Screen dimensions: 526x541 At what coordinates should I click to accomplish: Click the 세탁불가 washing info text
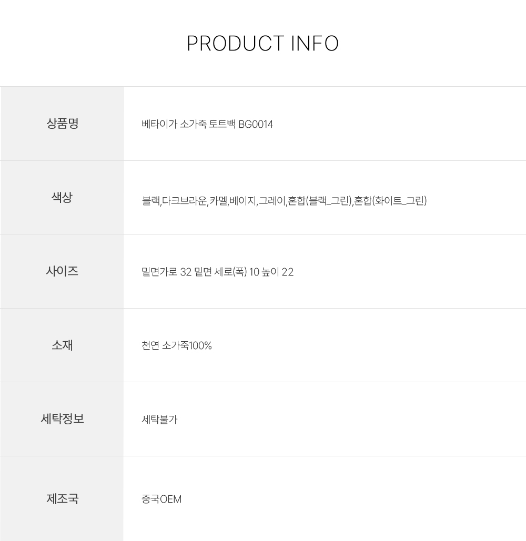click(159, 420)
